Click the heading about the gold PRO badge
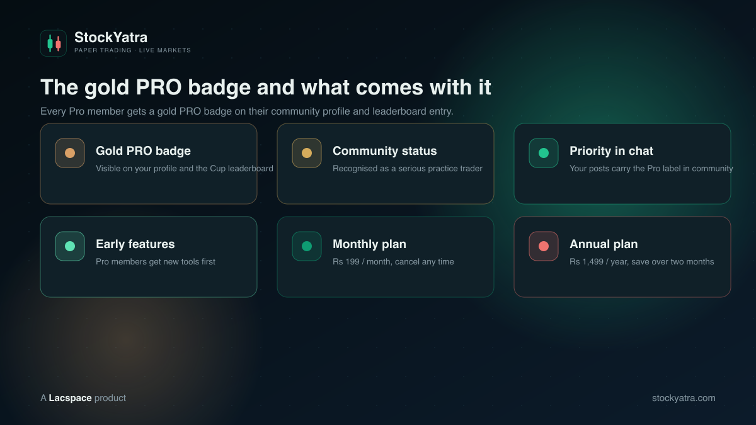Screen dimensions: 756x425 (x=266, y=87)
